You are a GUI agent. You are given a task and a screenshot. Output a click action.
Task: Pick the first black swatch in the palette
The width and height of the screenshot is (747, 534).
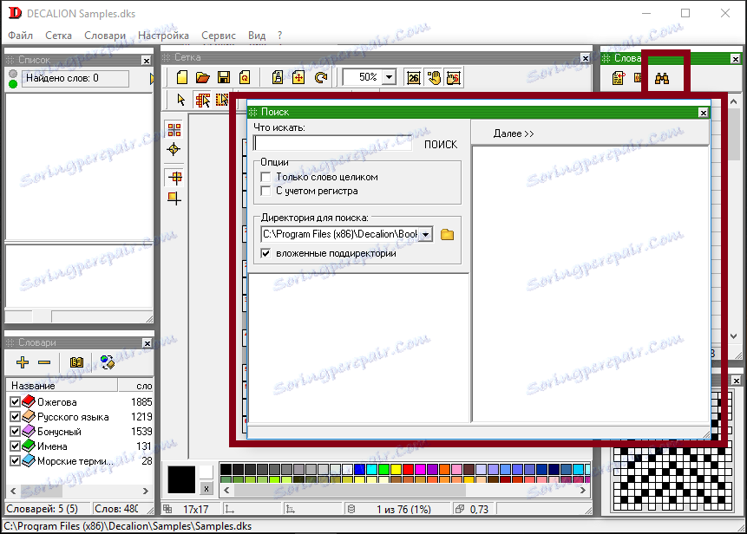(x=226, y=469)
